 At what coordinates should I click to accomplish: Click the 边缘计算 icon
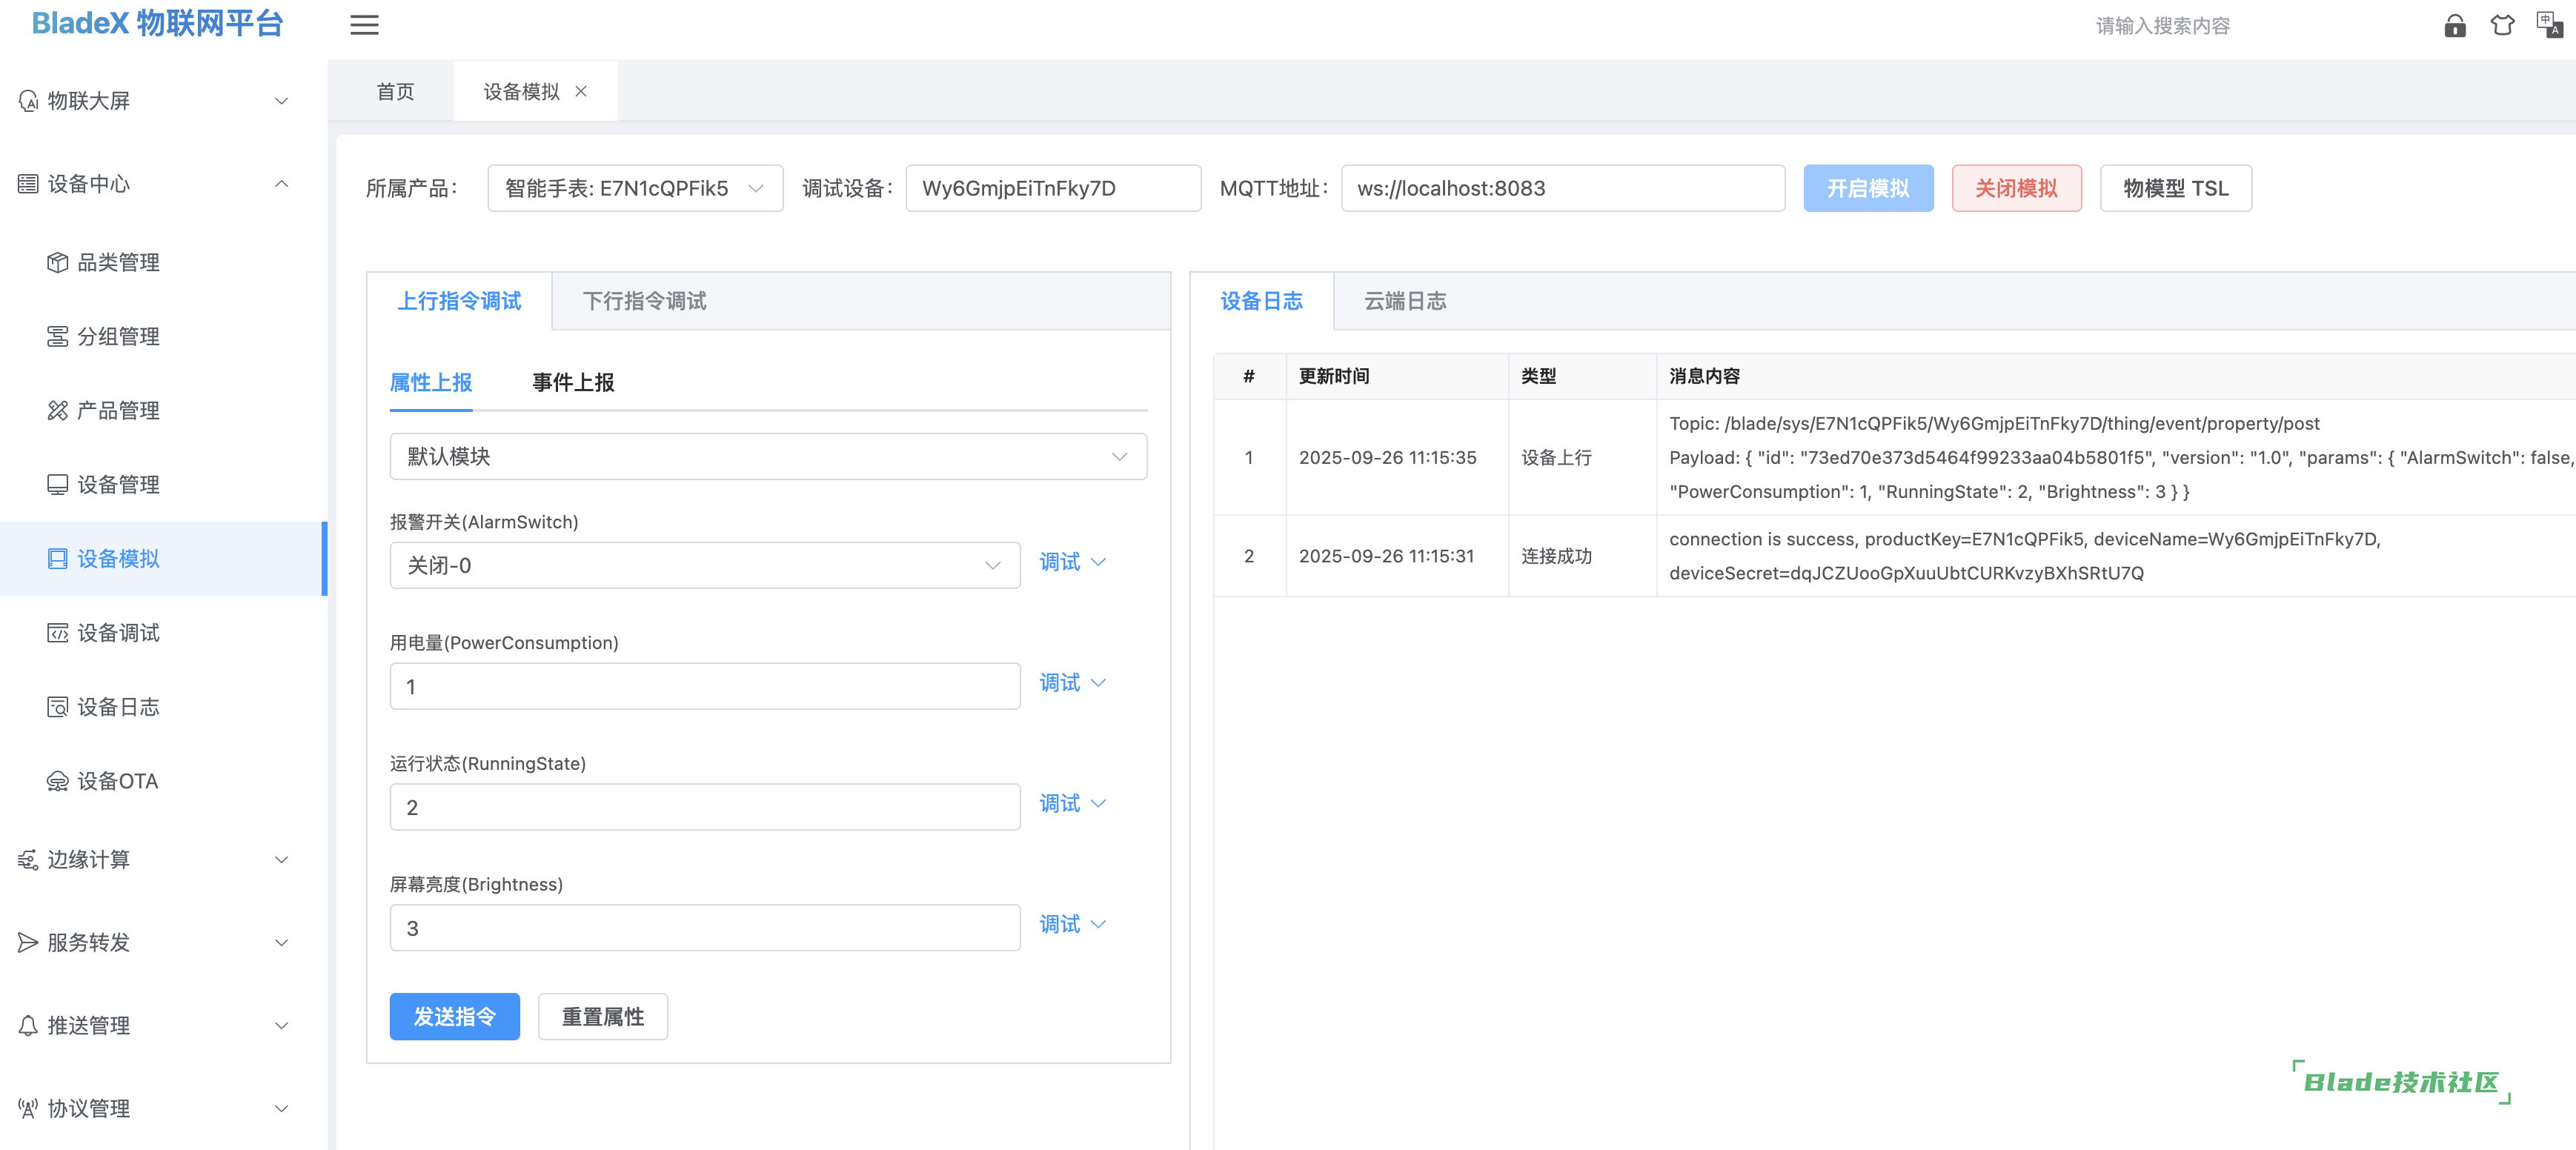tap(28, 859)
